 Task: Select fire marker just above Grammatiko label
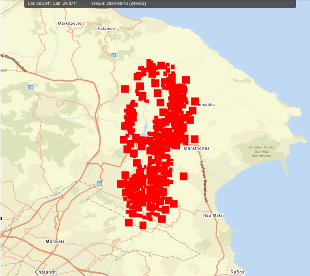[x=195, y=101]
